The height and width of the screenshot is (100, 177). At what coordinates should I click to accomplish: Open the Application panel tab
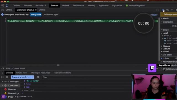(103, 6)
